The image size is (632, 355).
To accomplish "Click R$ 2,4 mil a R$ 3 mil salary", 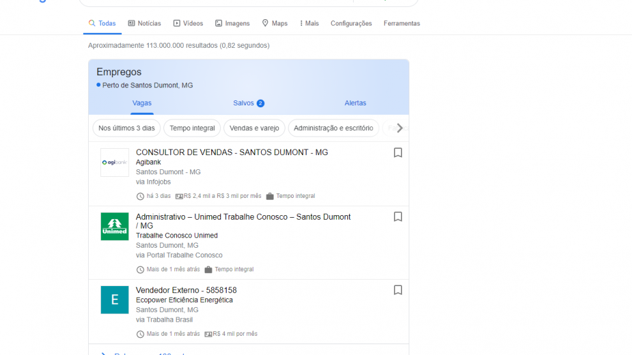I will (222, 196).
